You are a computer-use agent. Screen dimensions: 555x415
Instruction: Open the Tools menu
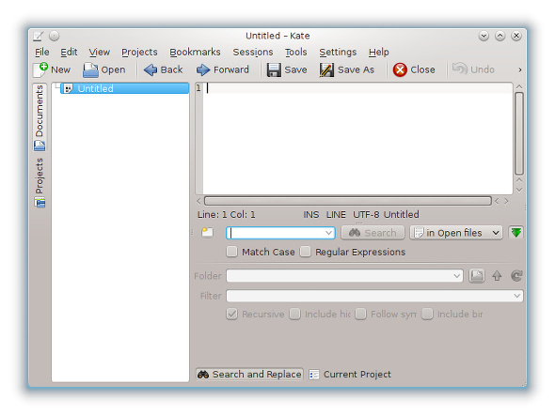296,52
